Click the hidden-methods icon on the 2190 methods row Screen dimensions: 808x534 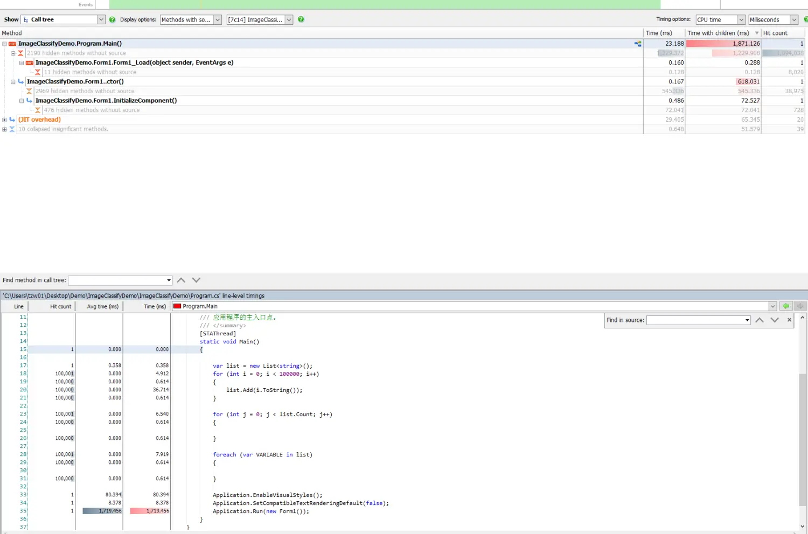click(x=21, y=53)
